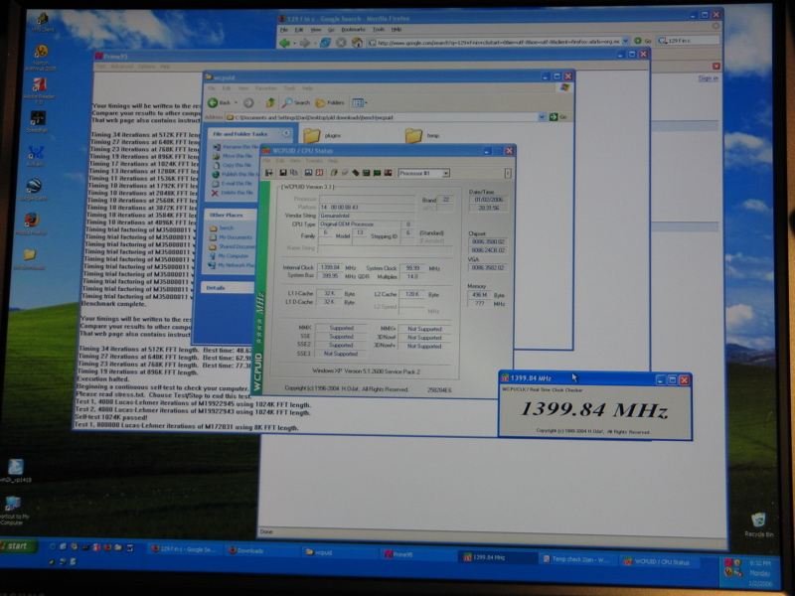Click WCPUID exit toolbar icon
This screenshot has height=596, width=795.
tap(269, 173)
